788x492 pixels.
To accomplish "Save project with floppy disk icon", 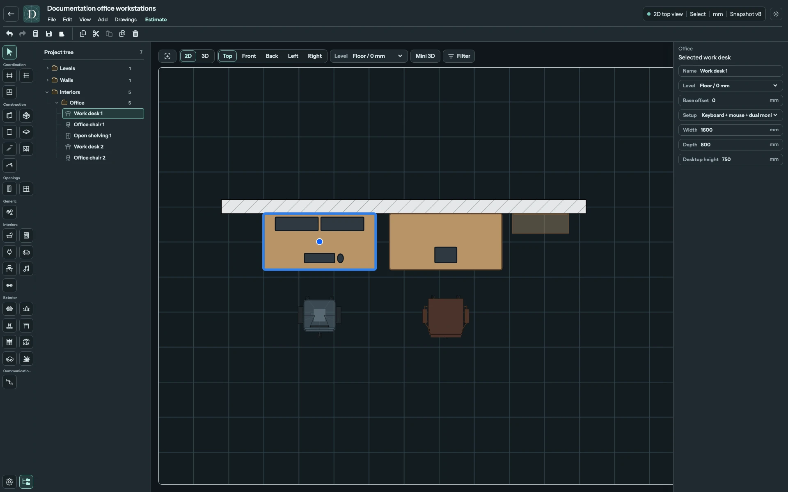I will click(49, 34).
